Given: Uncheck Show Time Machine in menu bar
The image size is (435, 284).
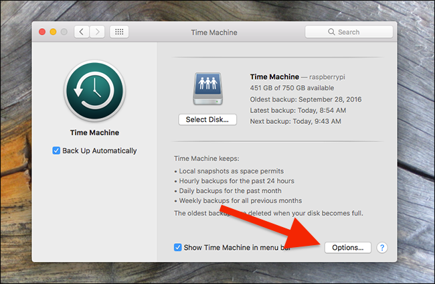Looking at the screenshot, I should (x=177, y=247).
